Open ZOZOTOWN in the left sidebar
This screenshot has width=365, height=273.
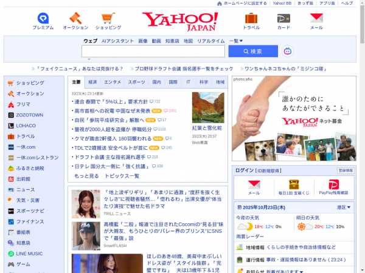tap(29, 115)
